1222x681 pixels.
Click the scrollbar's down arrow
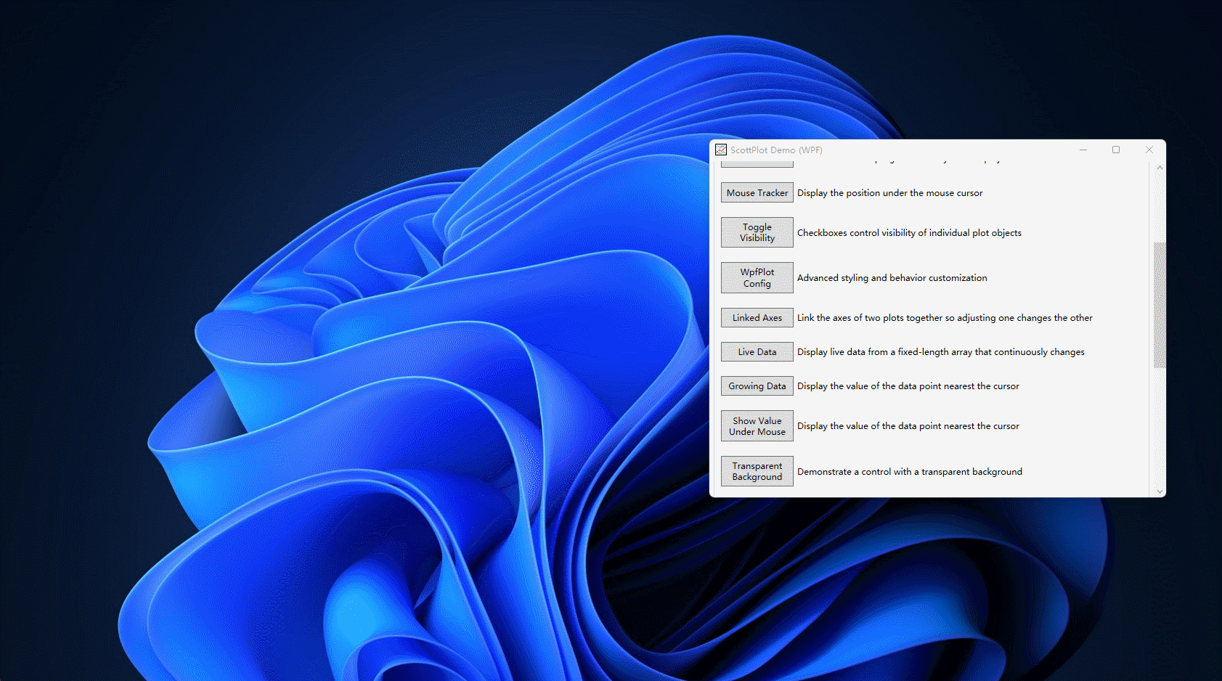point(1160,492)
